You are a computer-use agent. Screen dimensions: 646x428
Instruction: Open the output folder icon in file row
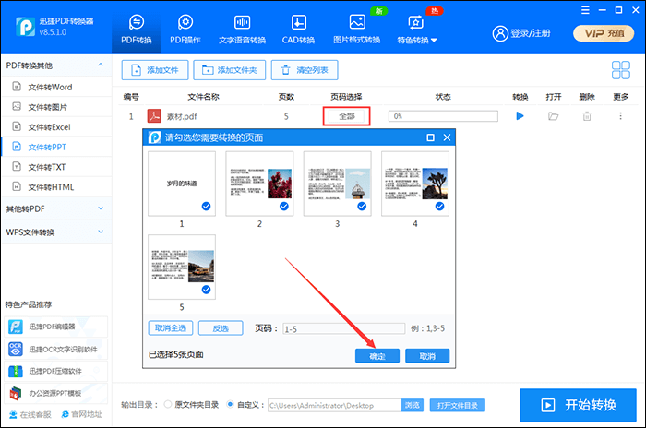[553, 116]
